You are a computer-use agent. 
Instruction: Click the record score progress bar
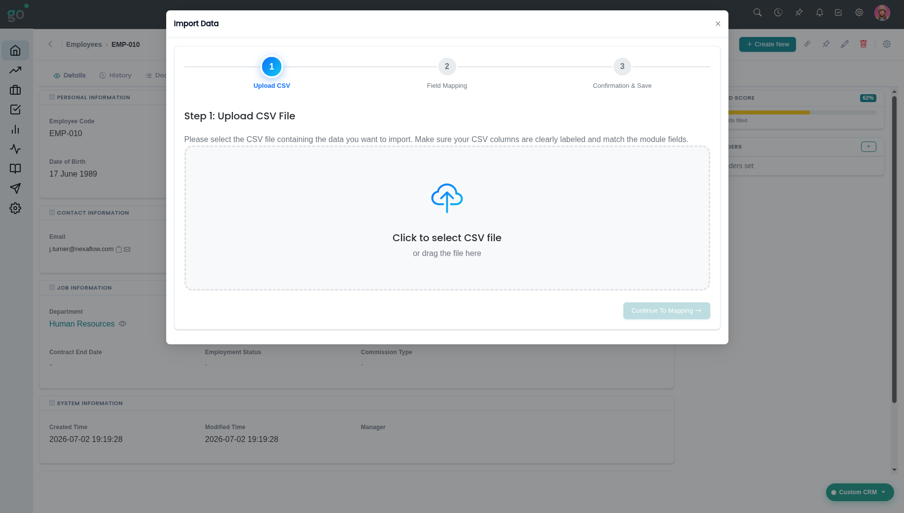pyautogui.click(x=802, y=112)
